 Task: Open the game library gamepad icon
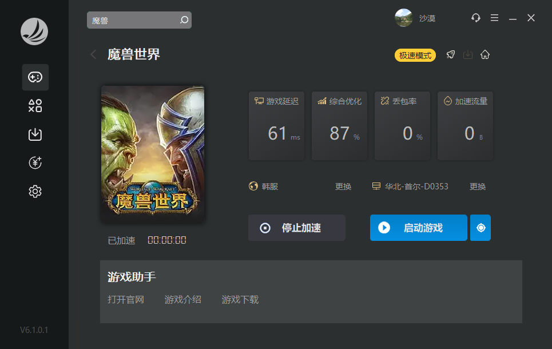click(35, 77)
